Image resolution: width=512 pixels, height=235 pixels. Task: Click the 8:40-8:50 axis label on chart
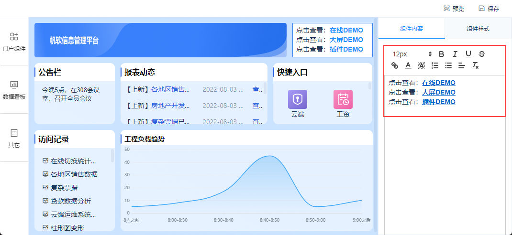coord(270,220)
